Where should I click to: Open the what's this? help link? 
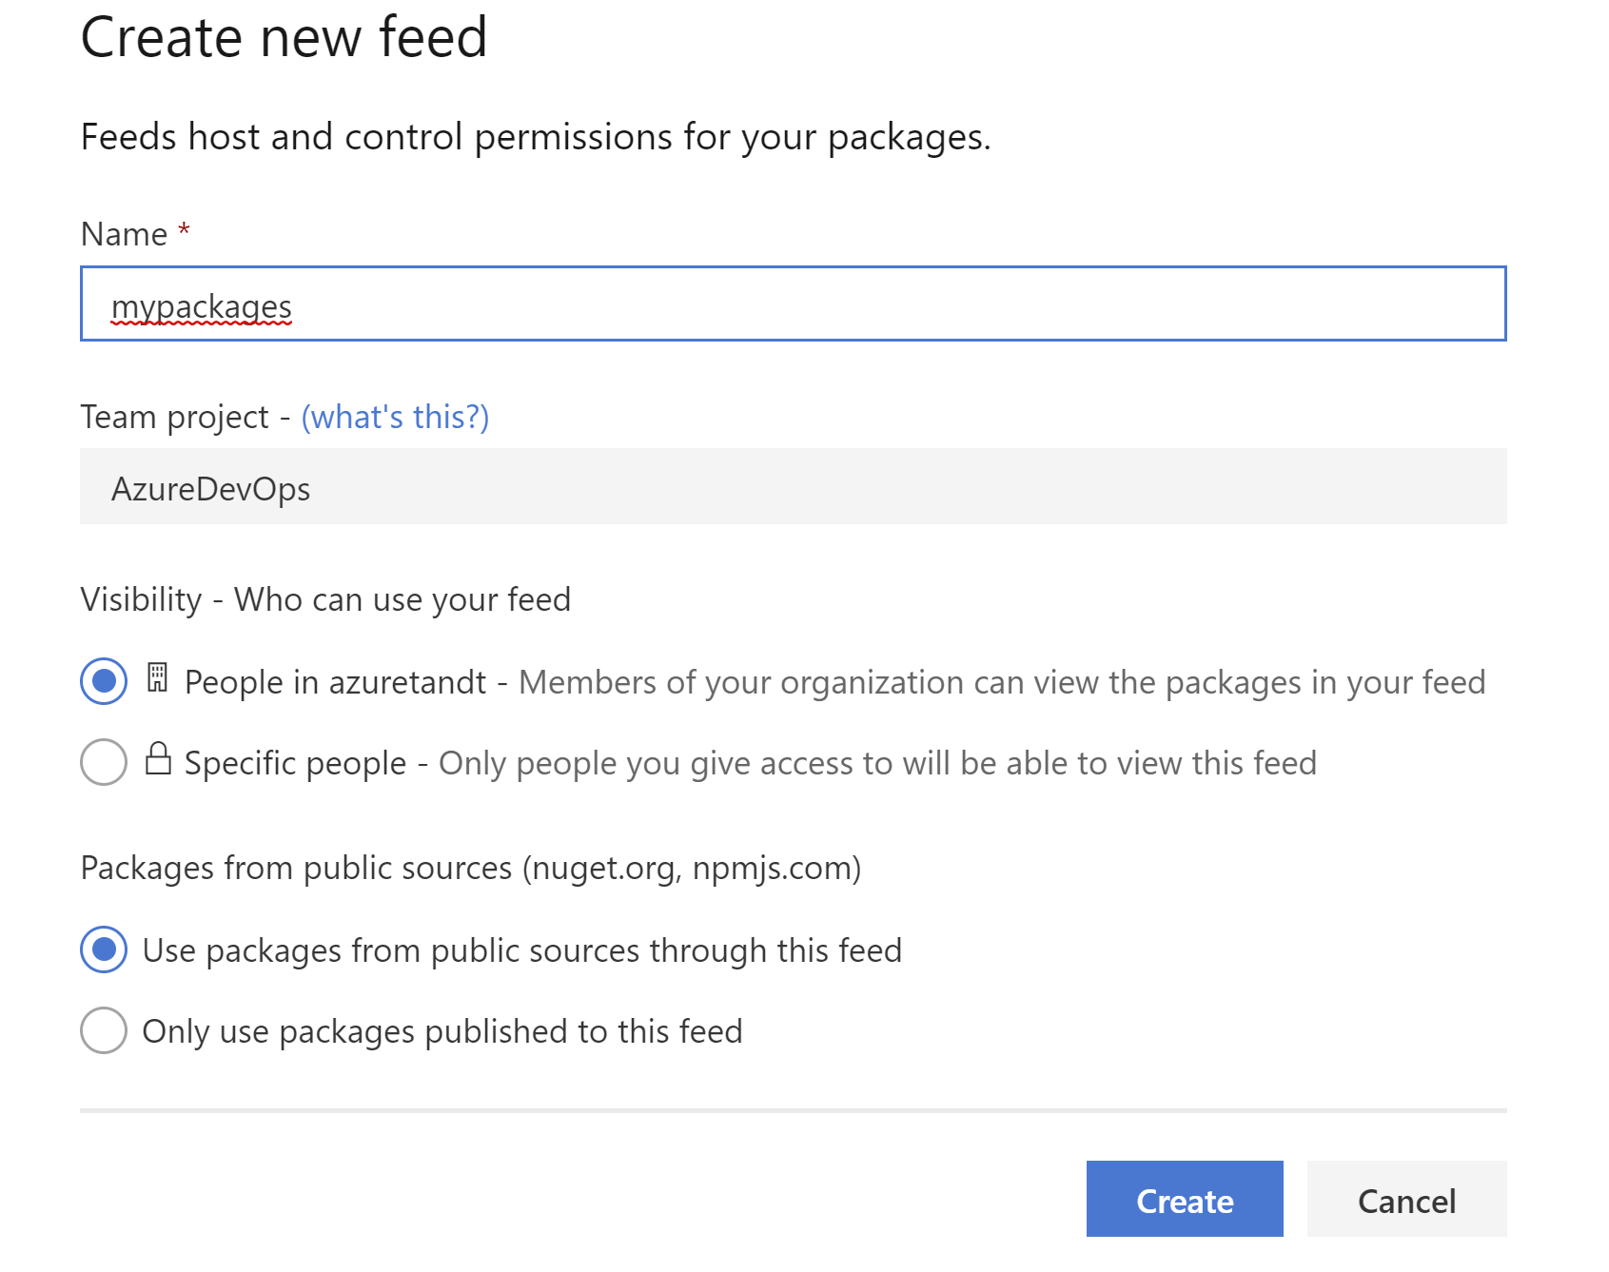396,417
